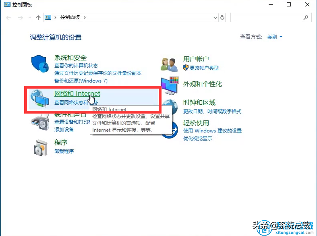Expand the address bar history dropdown
The height and width of the screenshot is (236, 317).
[215, 18]
